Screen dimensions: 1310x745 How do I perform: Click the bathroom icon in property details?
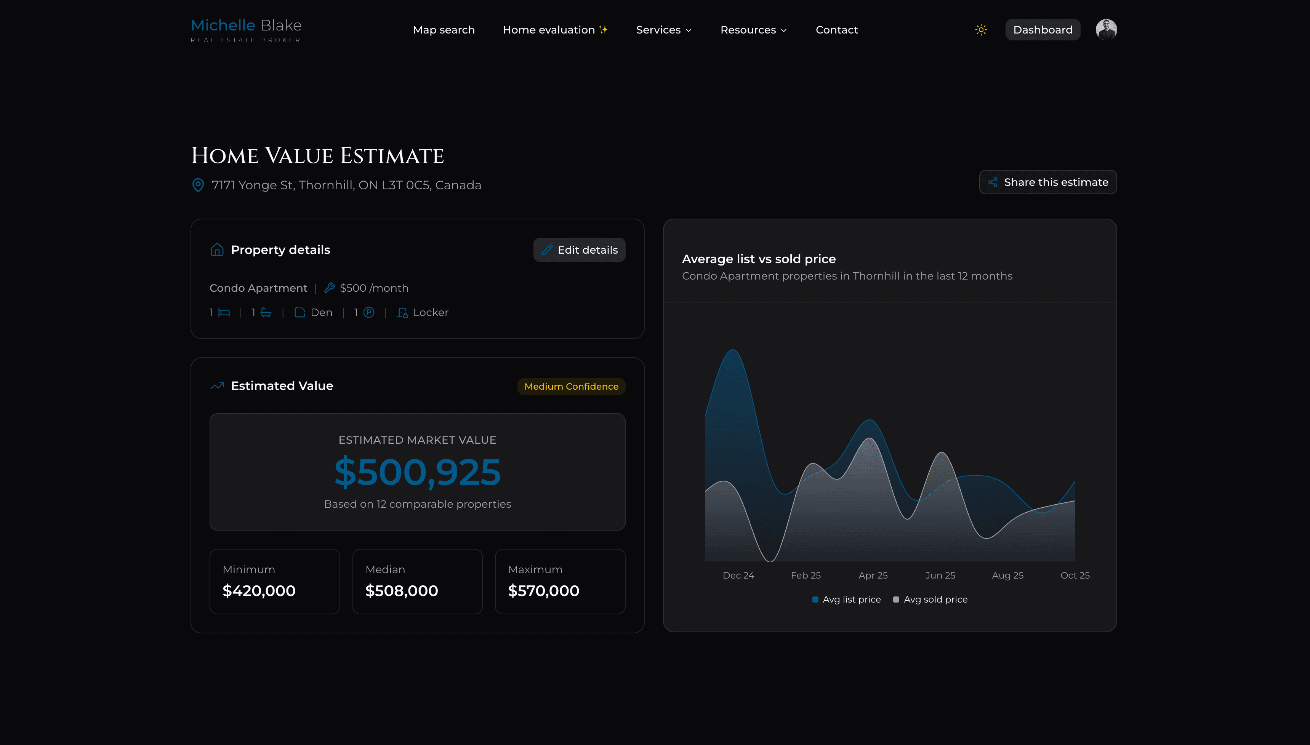266,312
